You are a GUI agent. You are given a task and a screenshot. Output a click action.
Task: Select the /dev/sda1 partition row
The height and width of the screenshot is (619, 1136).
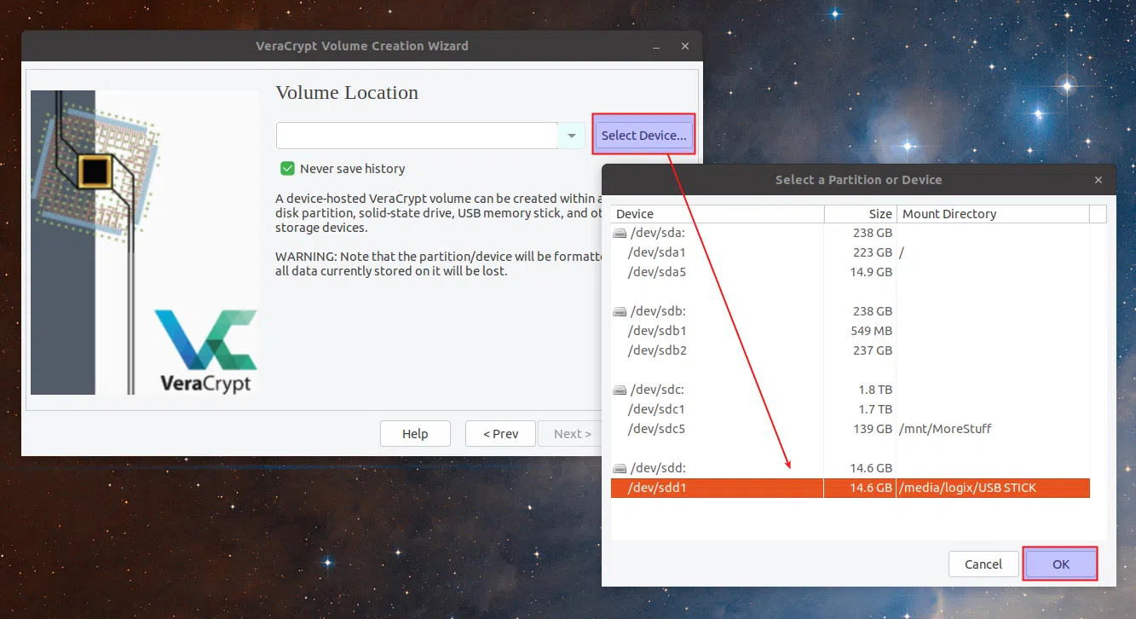[x=851, y=252]
